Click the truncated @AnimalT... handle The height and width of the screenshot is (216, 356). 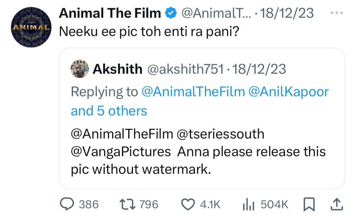(x=215, y=13)
